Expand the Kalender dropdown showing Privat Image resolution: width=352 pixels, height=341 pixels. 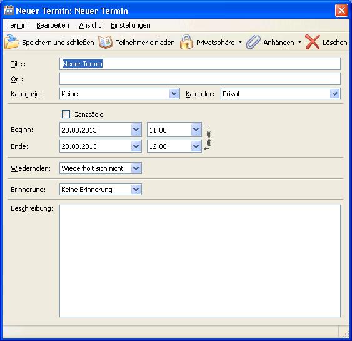(334, 94)
